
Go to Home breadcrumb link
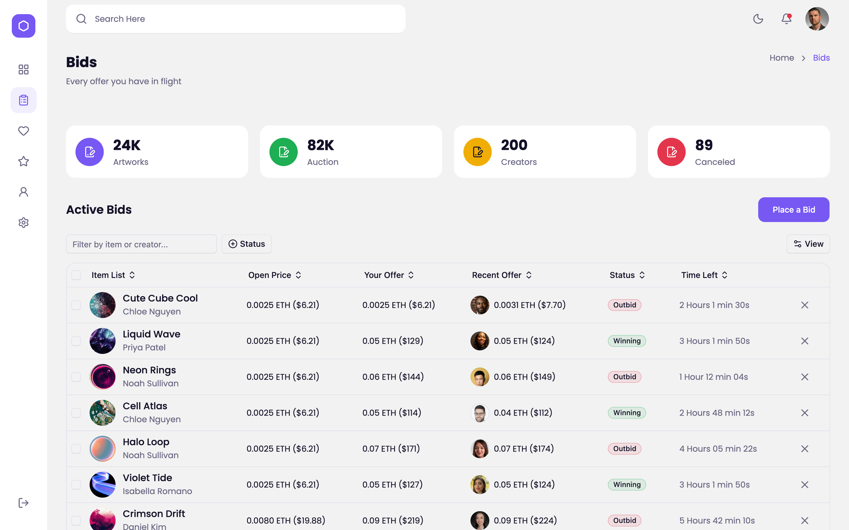click(782, 58)
